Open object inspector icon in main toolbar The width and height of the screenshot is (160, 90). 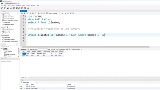point(8,8)
